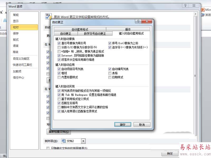Click the AutoCorrect 字A icon in Word options
The image size is (211, 158).
pos(49,17)
